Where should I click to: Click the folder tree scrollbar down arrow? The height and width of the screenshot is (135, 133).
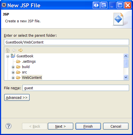pyautogui.click(x=126, y=77)
